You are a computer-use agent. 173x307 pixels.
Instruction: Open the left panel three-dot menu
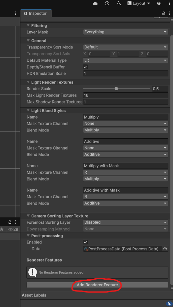(15, 13)
